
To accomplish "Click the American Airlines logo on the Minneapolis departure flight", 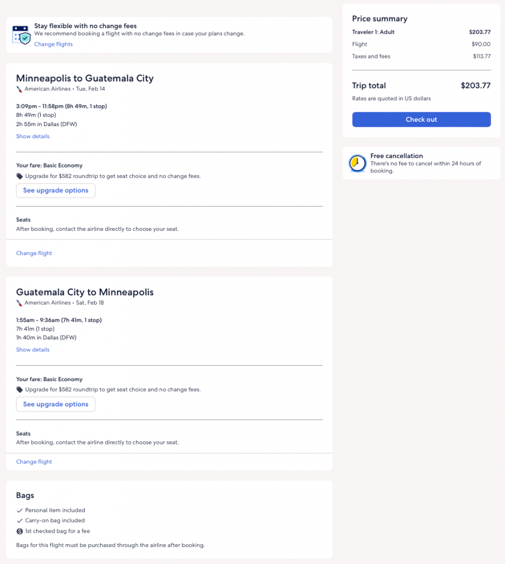I will 19,89.
